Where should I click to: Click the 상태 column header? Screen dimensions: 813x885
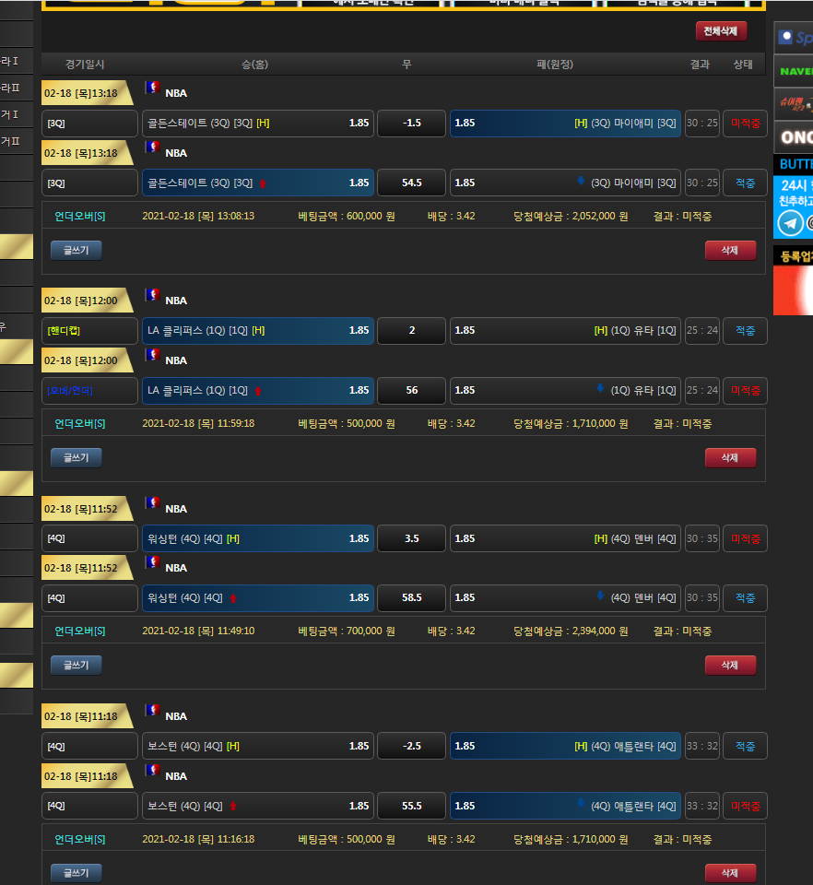743,65
